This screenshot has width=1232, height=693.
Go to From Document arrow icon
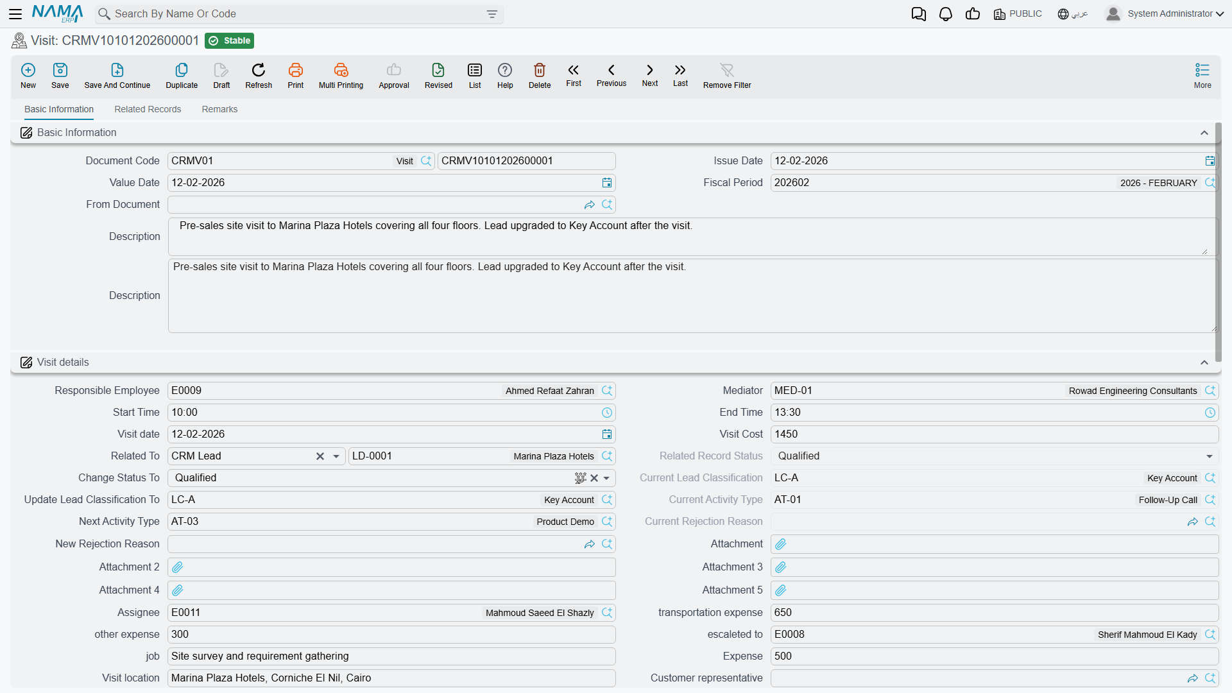coord(590,205)
